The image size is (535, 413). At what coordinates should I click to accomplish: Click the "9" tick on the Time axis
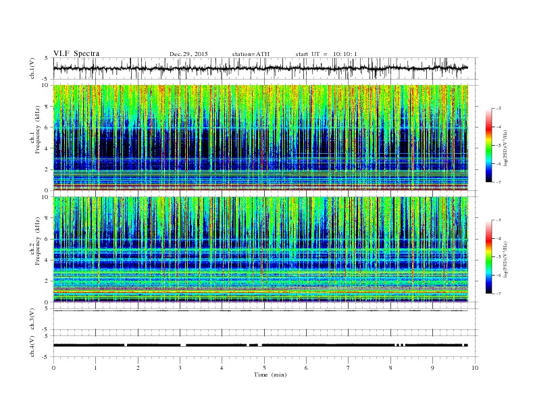[x=432, y=368]
